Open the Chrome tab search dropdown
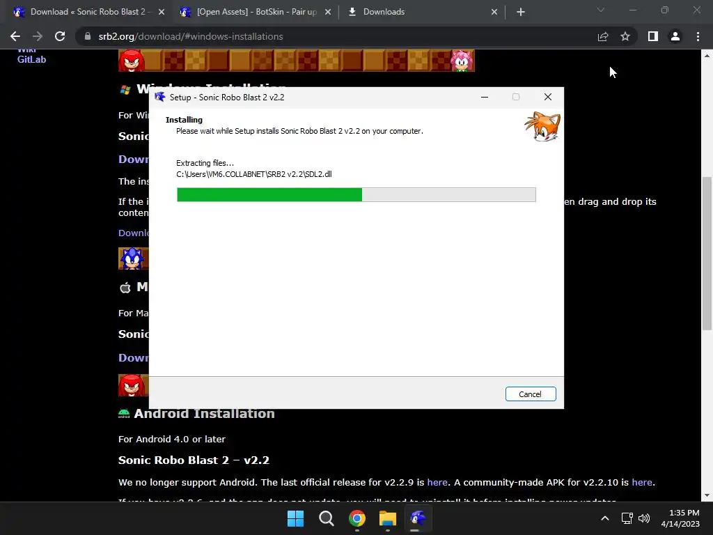713x535 pixels. pyautogui.click(x=601, y=10)
